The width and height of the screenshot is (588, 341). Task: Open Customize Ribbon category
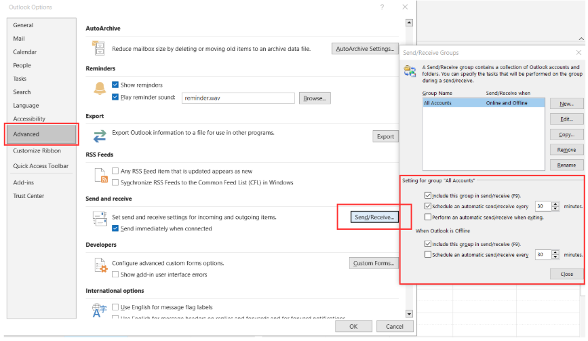coord(41,151)
